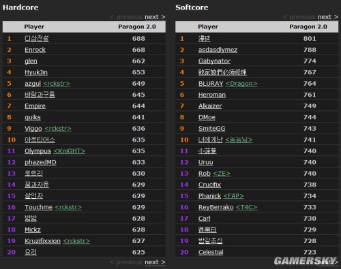
Task: Open Touchme player link
Action: coord(38,207)
